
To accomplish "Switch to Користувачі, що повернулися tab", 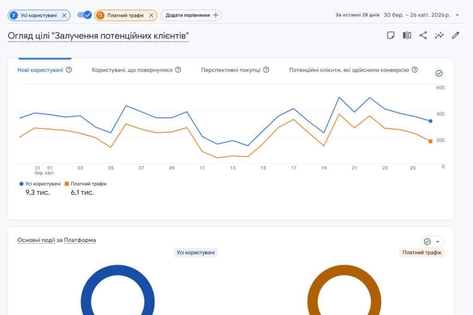I will (132, 70).
